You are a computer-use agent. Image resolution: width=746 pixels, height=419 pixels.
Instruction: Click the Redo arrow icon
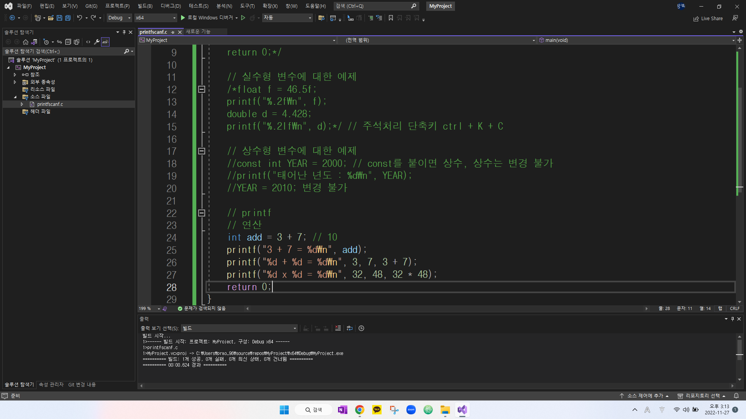pyautogui.click(x=93, y=18)
